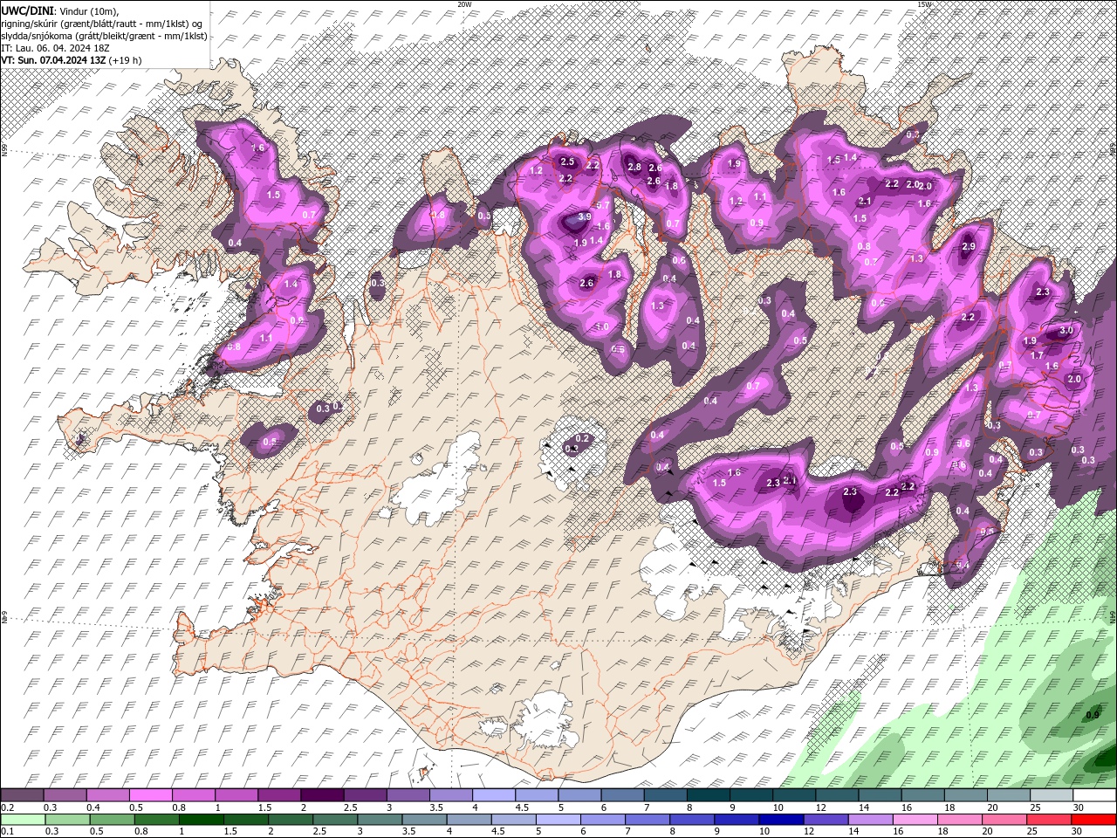Viewport: 1117px width, 838px height.
Task: Select the light lavender legend swatch labelled 4
Action: (492, 795)
